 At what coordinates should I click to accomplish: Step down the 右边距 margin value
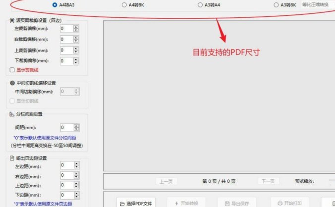[x=77, y=177]
